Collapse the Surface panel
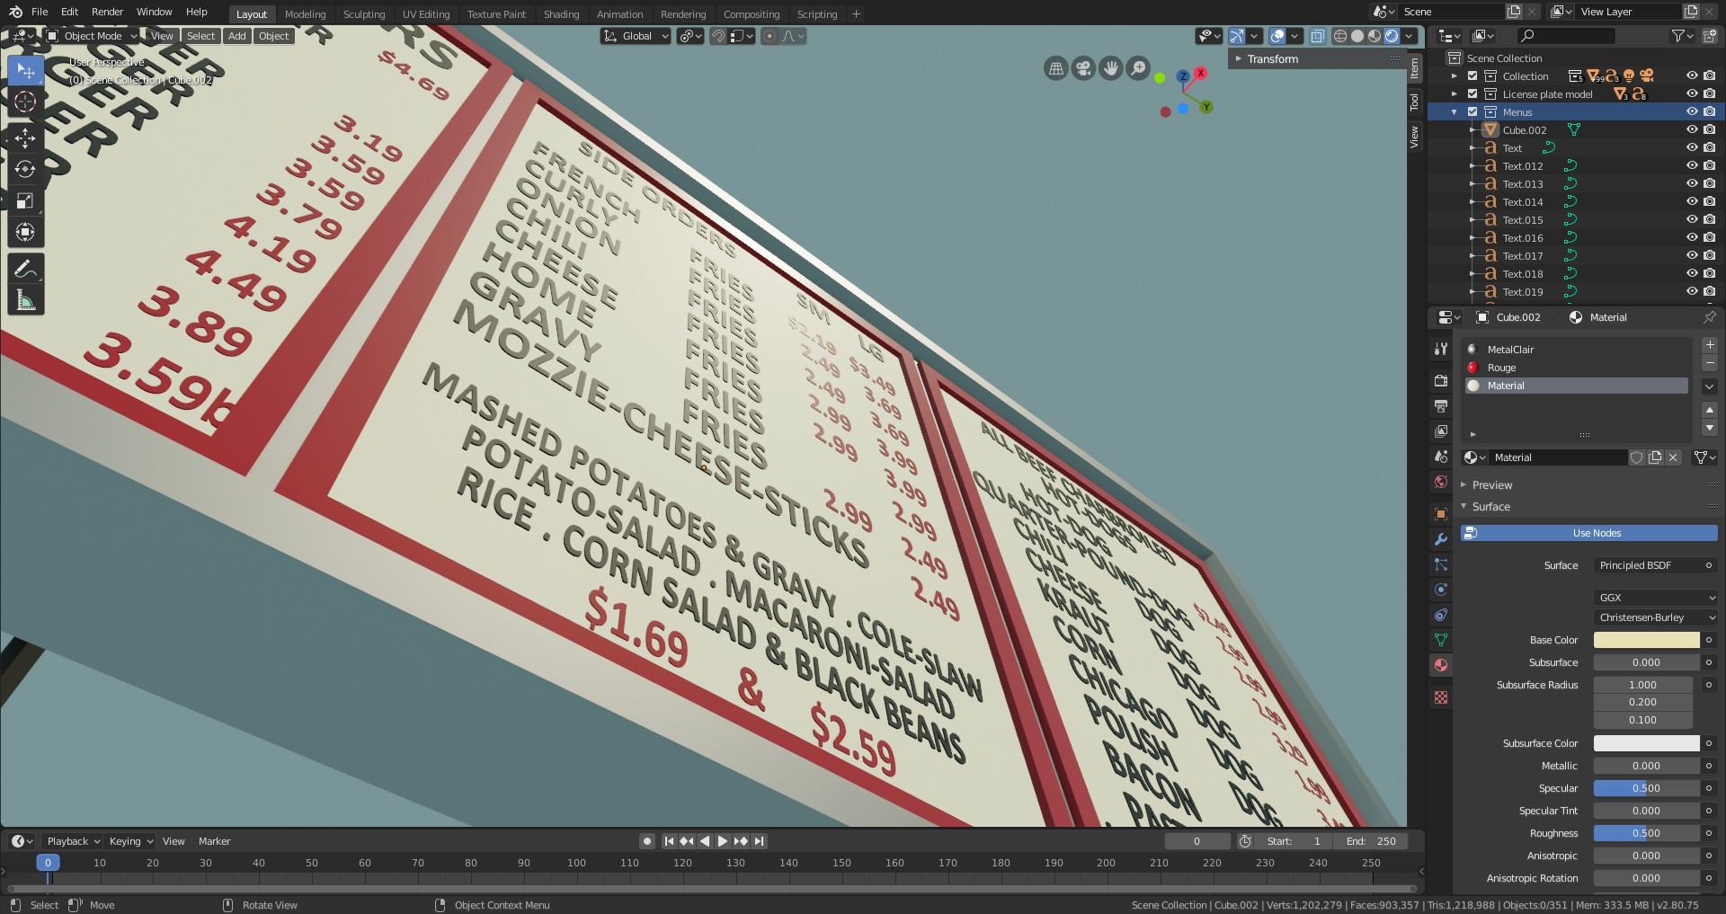Screen dimensions: 1726x914 [x=1490, y=507]
